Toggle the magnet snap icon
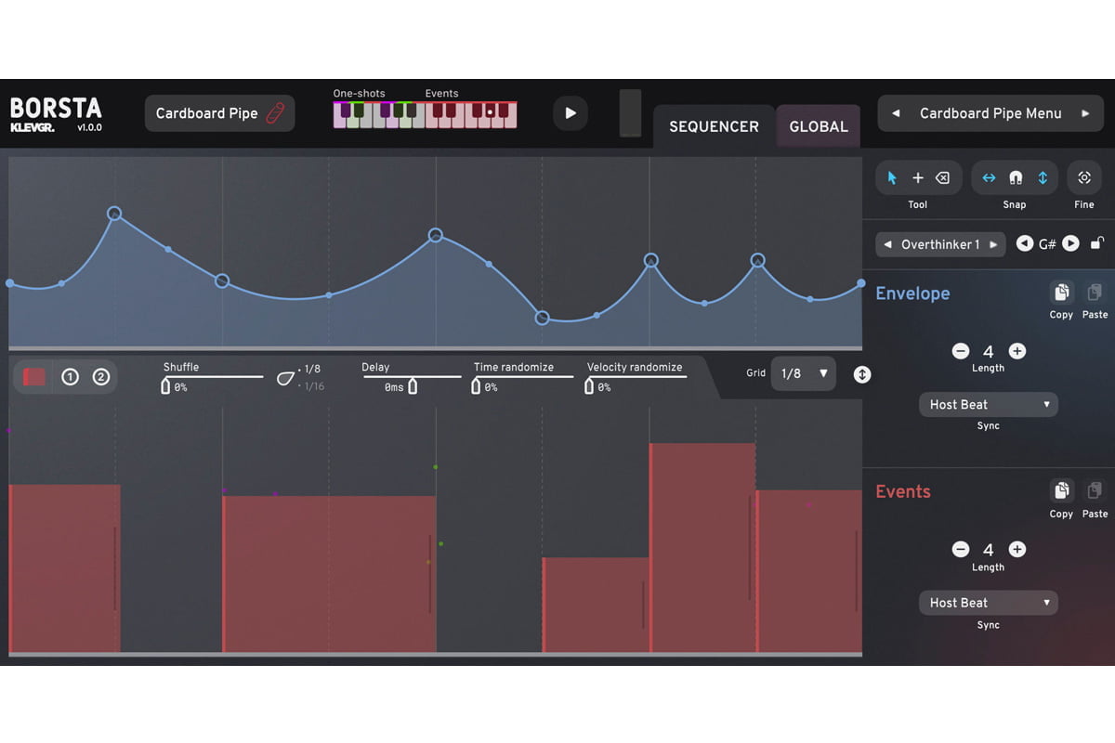The image size is (1115, 743). point(1016,178)
